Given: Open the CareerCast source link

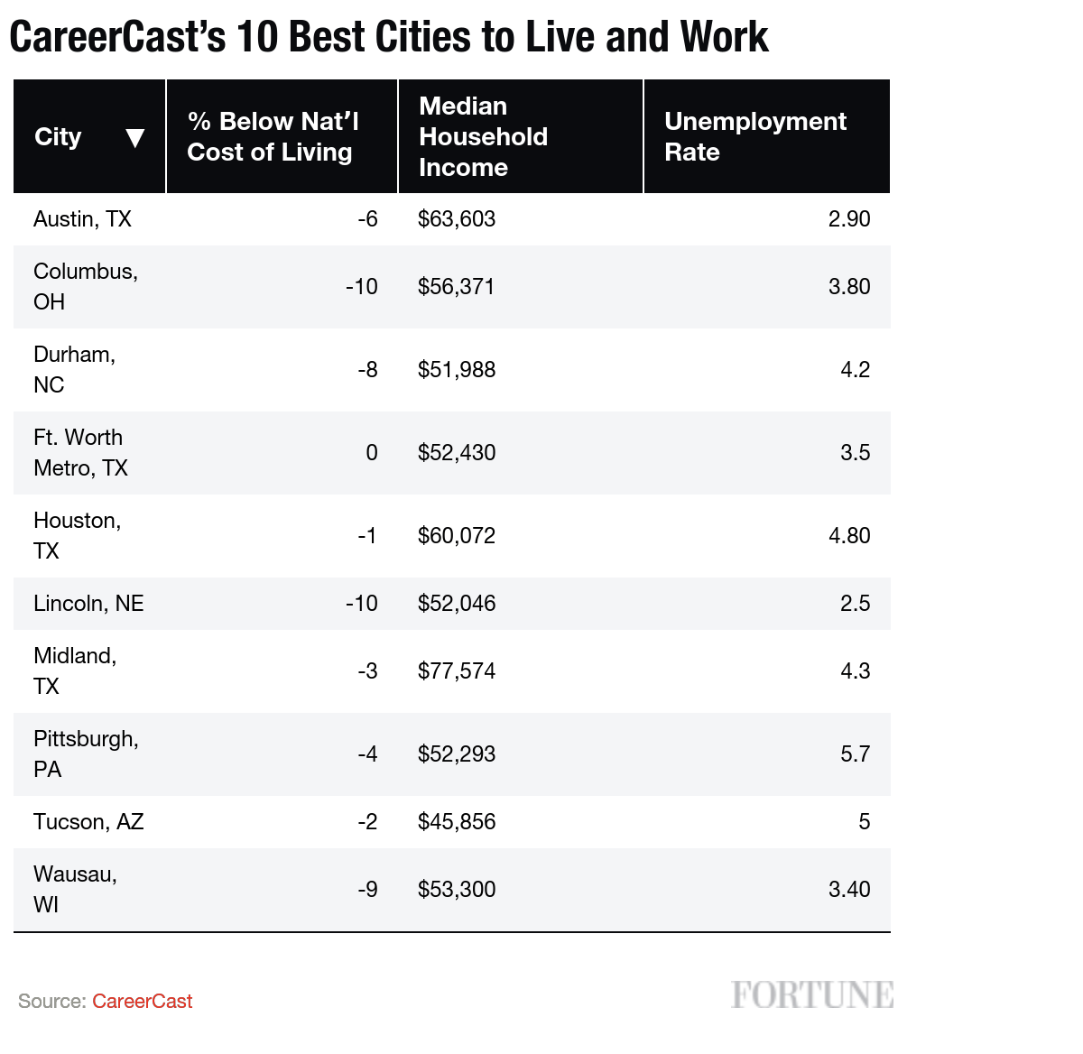Looking at the screenshot, I should click(x=142, y=1002).
